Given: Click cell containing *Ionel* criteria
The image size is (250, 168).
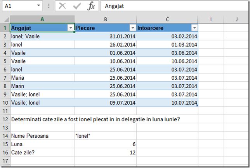Looking at the screenshot, I should coord(105,136).
